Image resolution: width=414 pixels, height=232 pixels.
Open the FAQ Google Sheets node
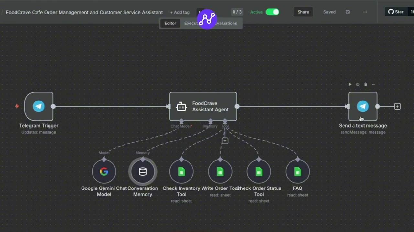pyautogui.click(x=298, y=172)
